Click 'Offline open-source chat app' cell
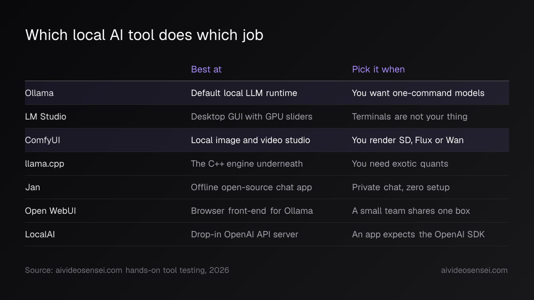The image size is (534, 300). [x=251, y=187]
